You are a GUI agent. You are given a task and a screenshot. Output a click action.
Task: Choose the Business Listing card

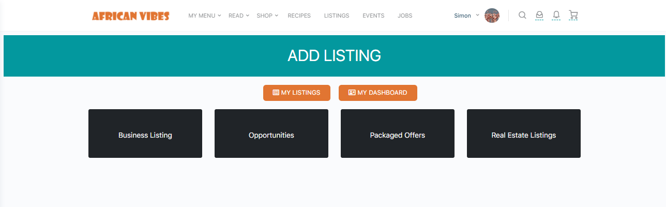click(x=145, y=134)
